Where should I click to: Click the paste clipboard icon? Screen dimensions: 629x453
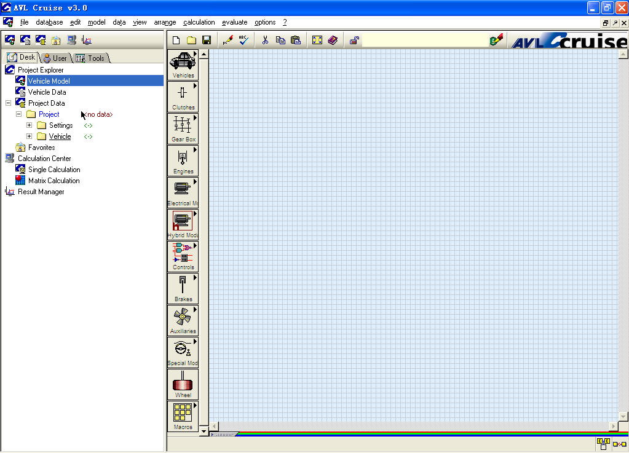pyautogui.click(x=296, y=40)
